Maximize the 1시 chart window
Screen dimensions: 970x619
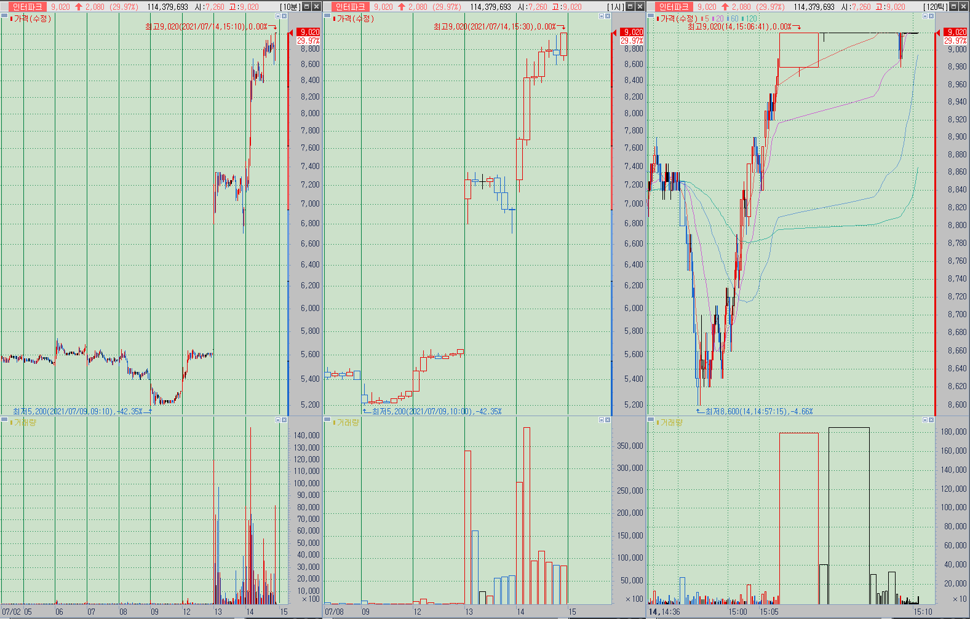coord(630,6)
